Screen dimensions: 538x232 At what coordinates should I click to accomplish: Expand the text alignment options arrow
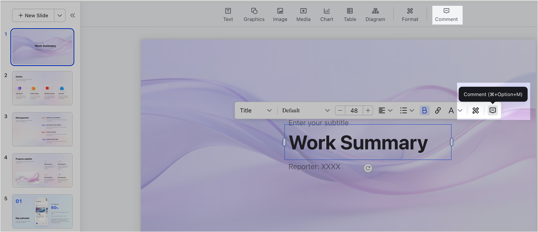point(390,111)
